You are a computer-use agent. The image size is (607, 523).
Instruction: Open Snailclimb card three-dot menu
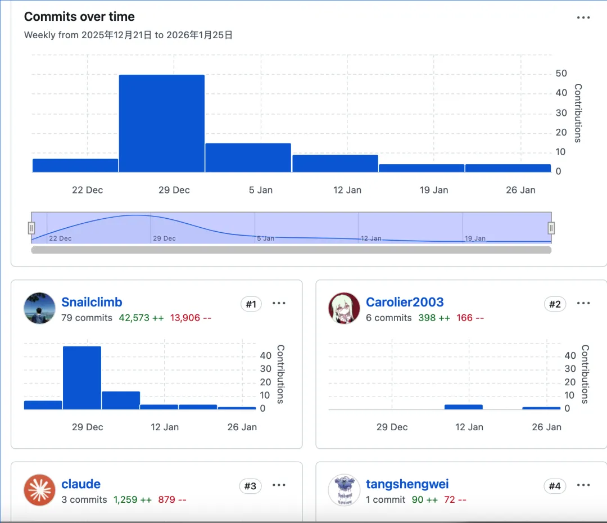279,303
